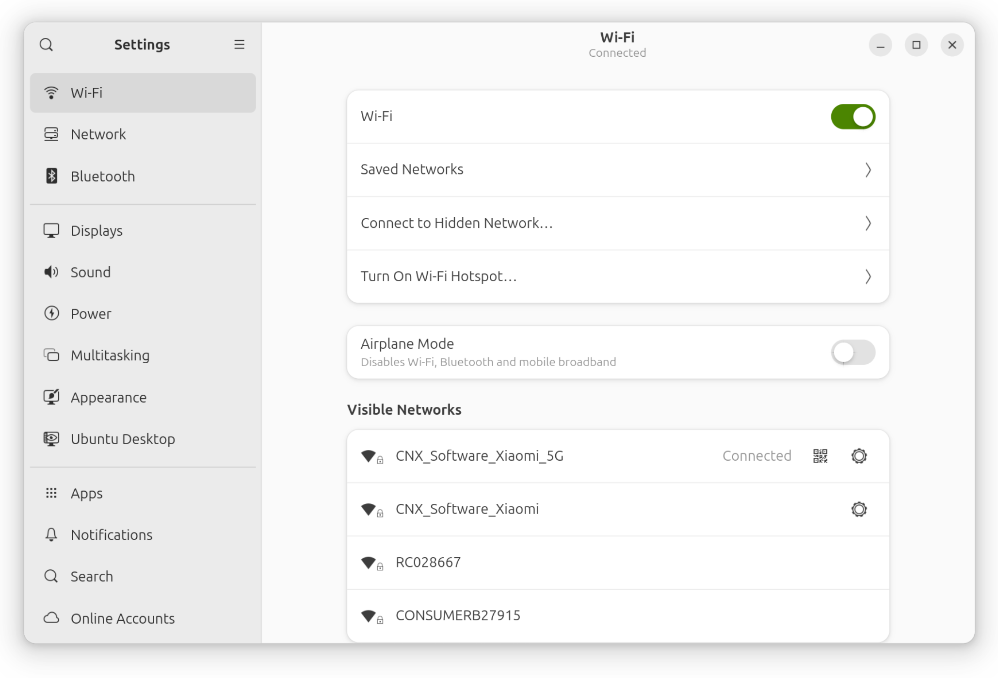Open the gear settings for CNX_Software_Xiaomi_5G
This screenshot has height=678, width=998.
[x=859, y=456]
